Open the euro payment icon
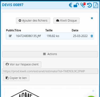 coord(70,5)
